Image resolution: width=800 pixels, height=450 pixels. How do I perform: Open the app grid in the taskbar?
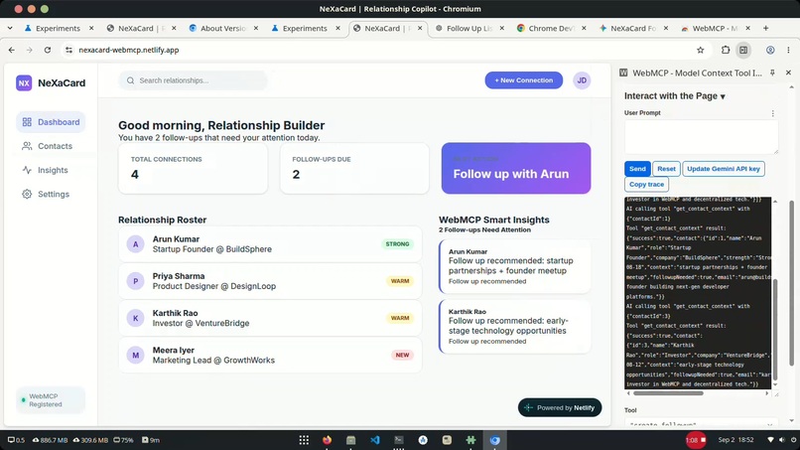(304, 440)
